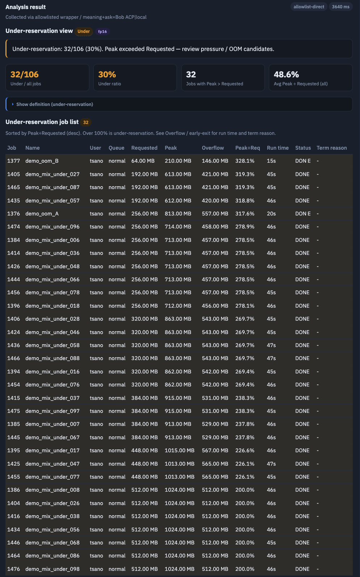Click the Requested column header

click(144, 148)
